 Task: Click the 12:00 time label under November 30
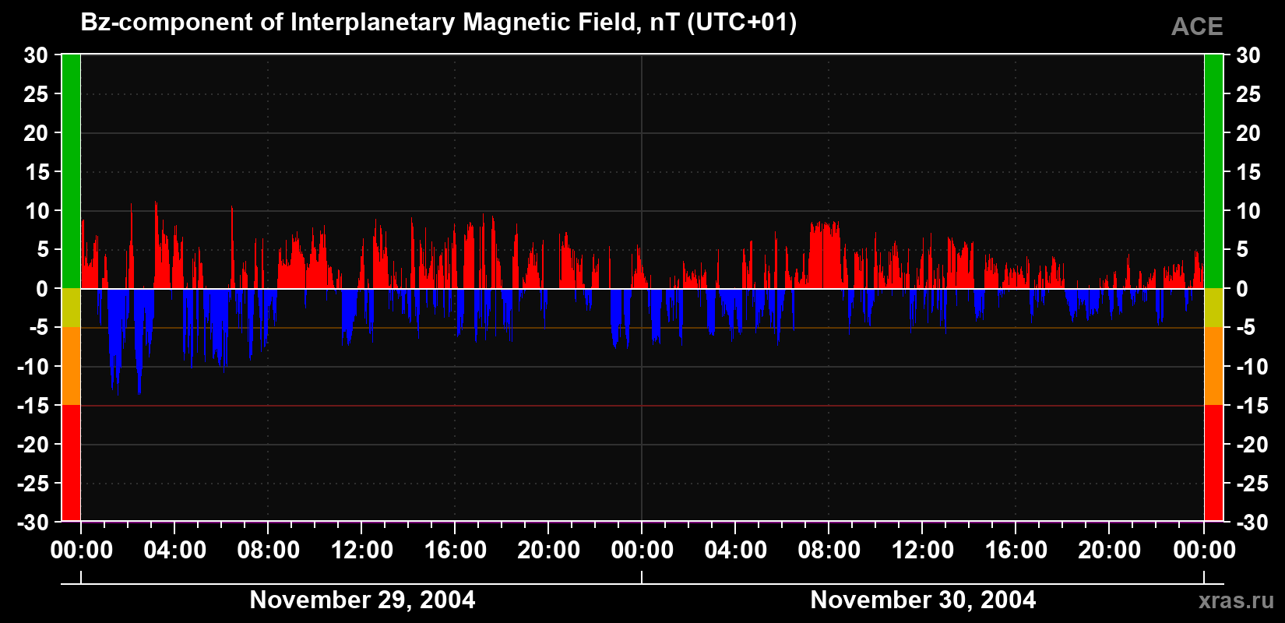[x=923, y=550]
